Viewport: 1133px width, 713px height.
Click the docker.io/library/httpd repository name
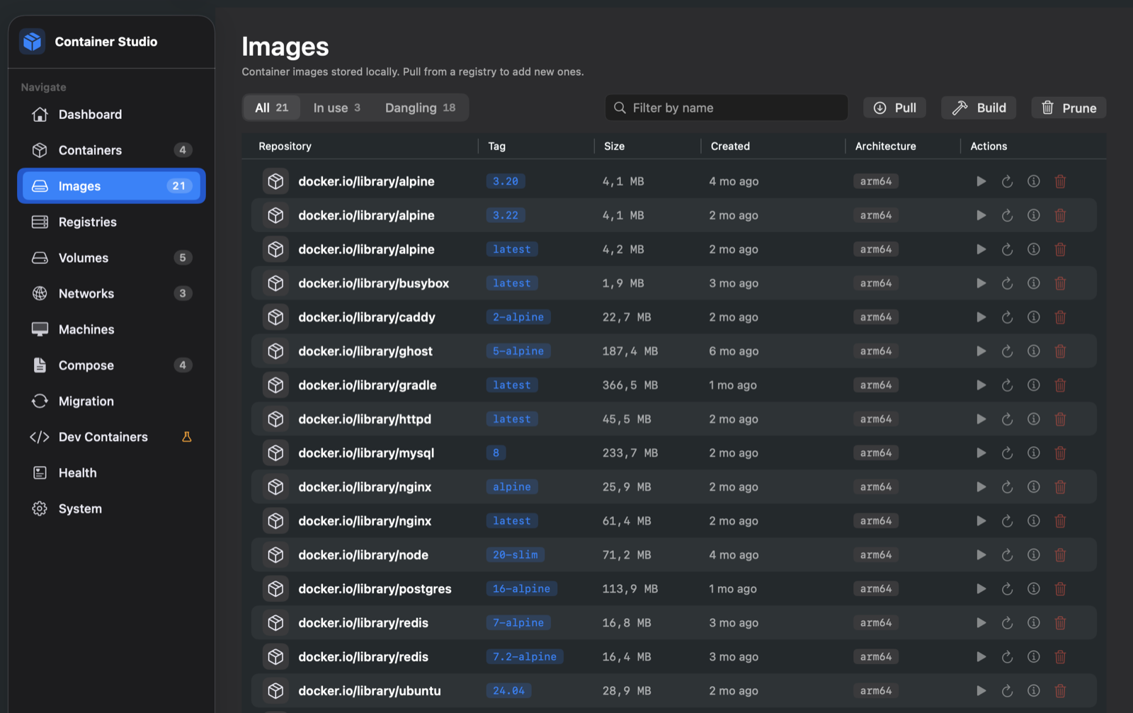tap(365, 419)
